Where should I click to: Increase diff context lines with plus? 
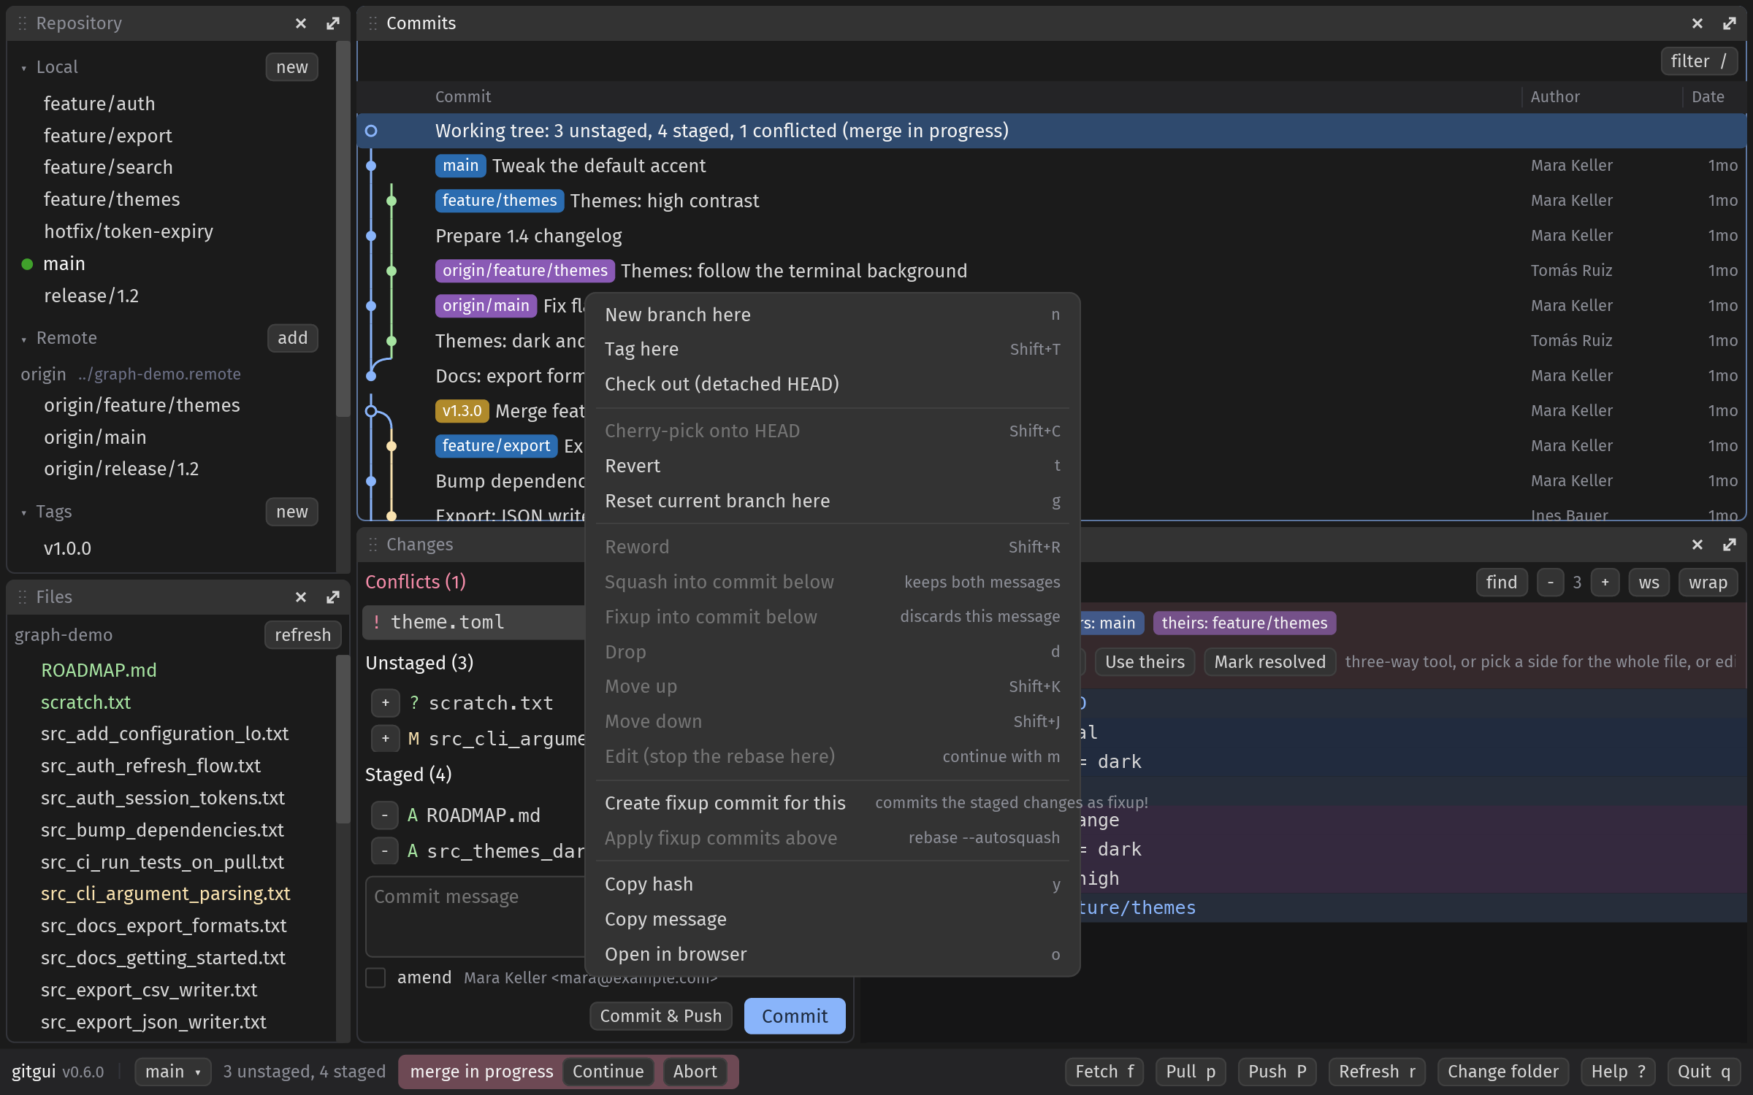[x=1605, y=583]
